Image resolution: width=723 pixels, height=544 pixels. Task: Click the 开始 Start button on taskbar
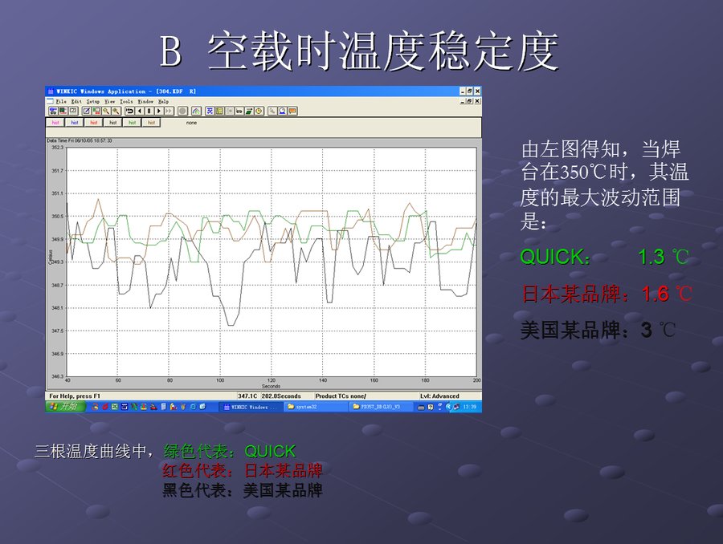pyautogui.click(x=64, y=407)
